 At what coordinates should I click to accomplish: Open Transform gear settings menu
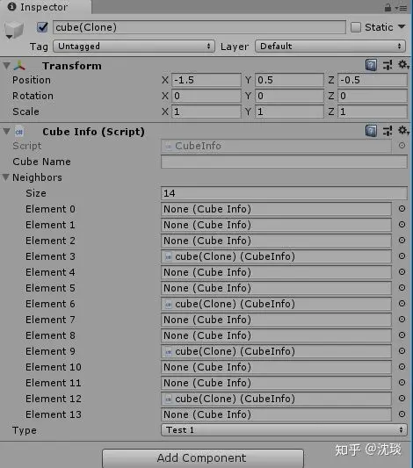click(403, 65)
